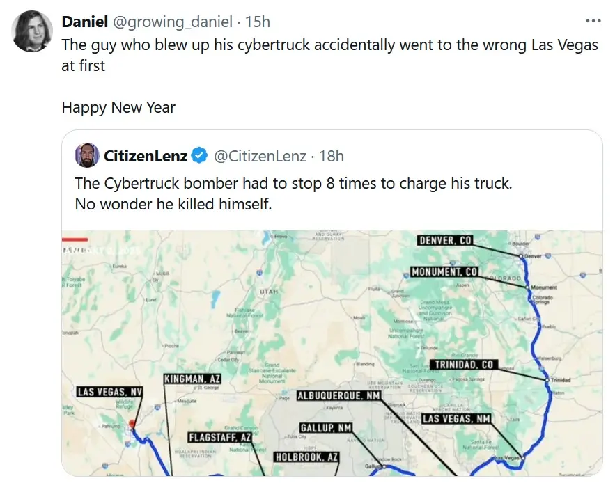Click the 15h timestamp on Daniel's tweet
The width and height of the screenshot is (615, 483).
(258, 22)
